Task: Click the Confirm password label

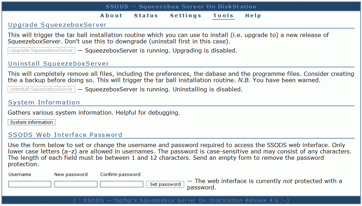Action: (120, 175)
